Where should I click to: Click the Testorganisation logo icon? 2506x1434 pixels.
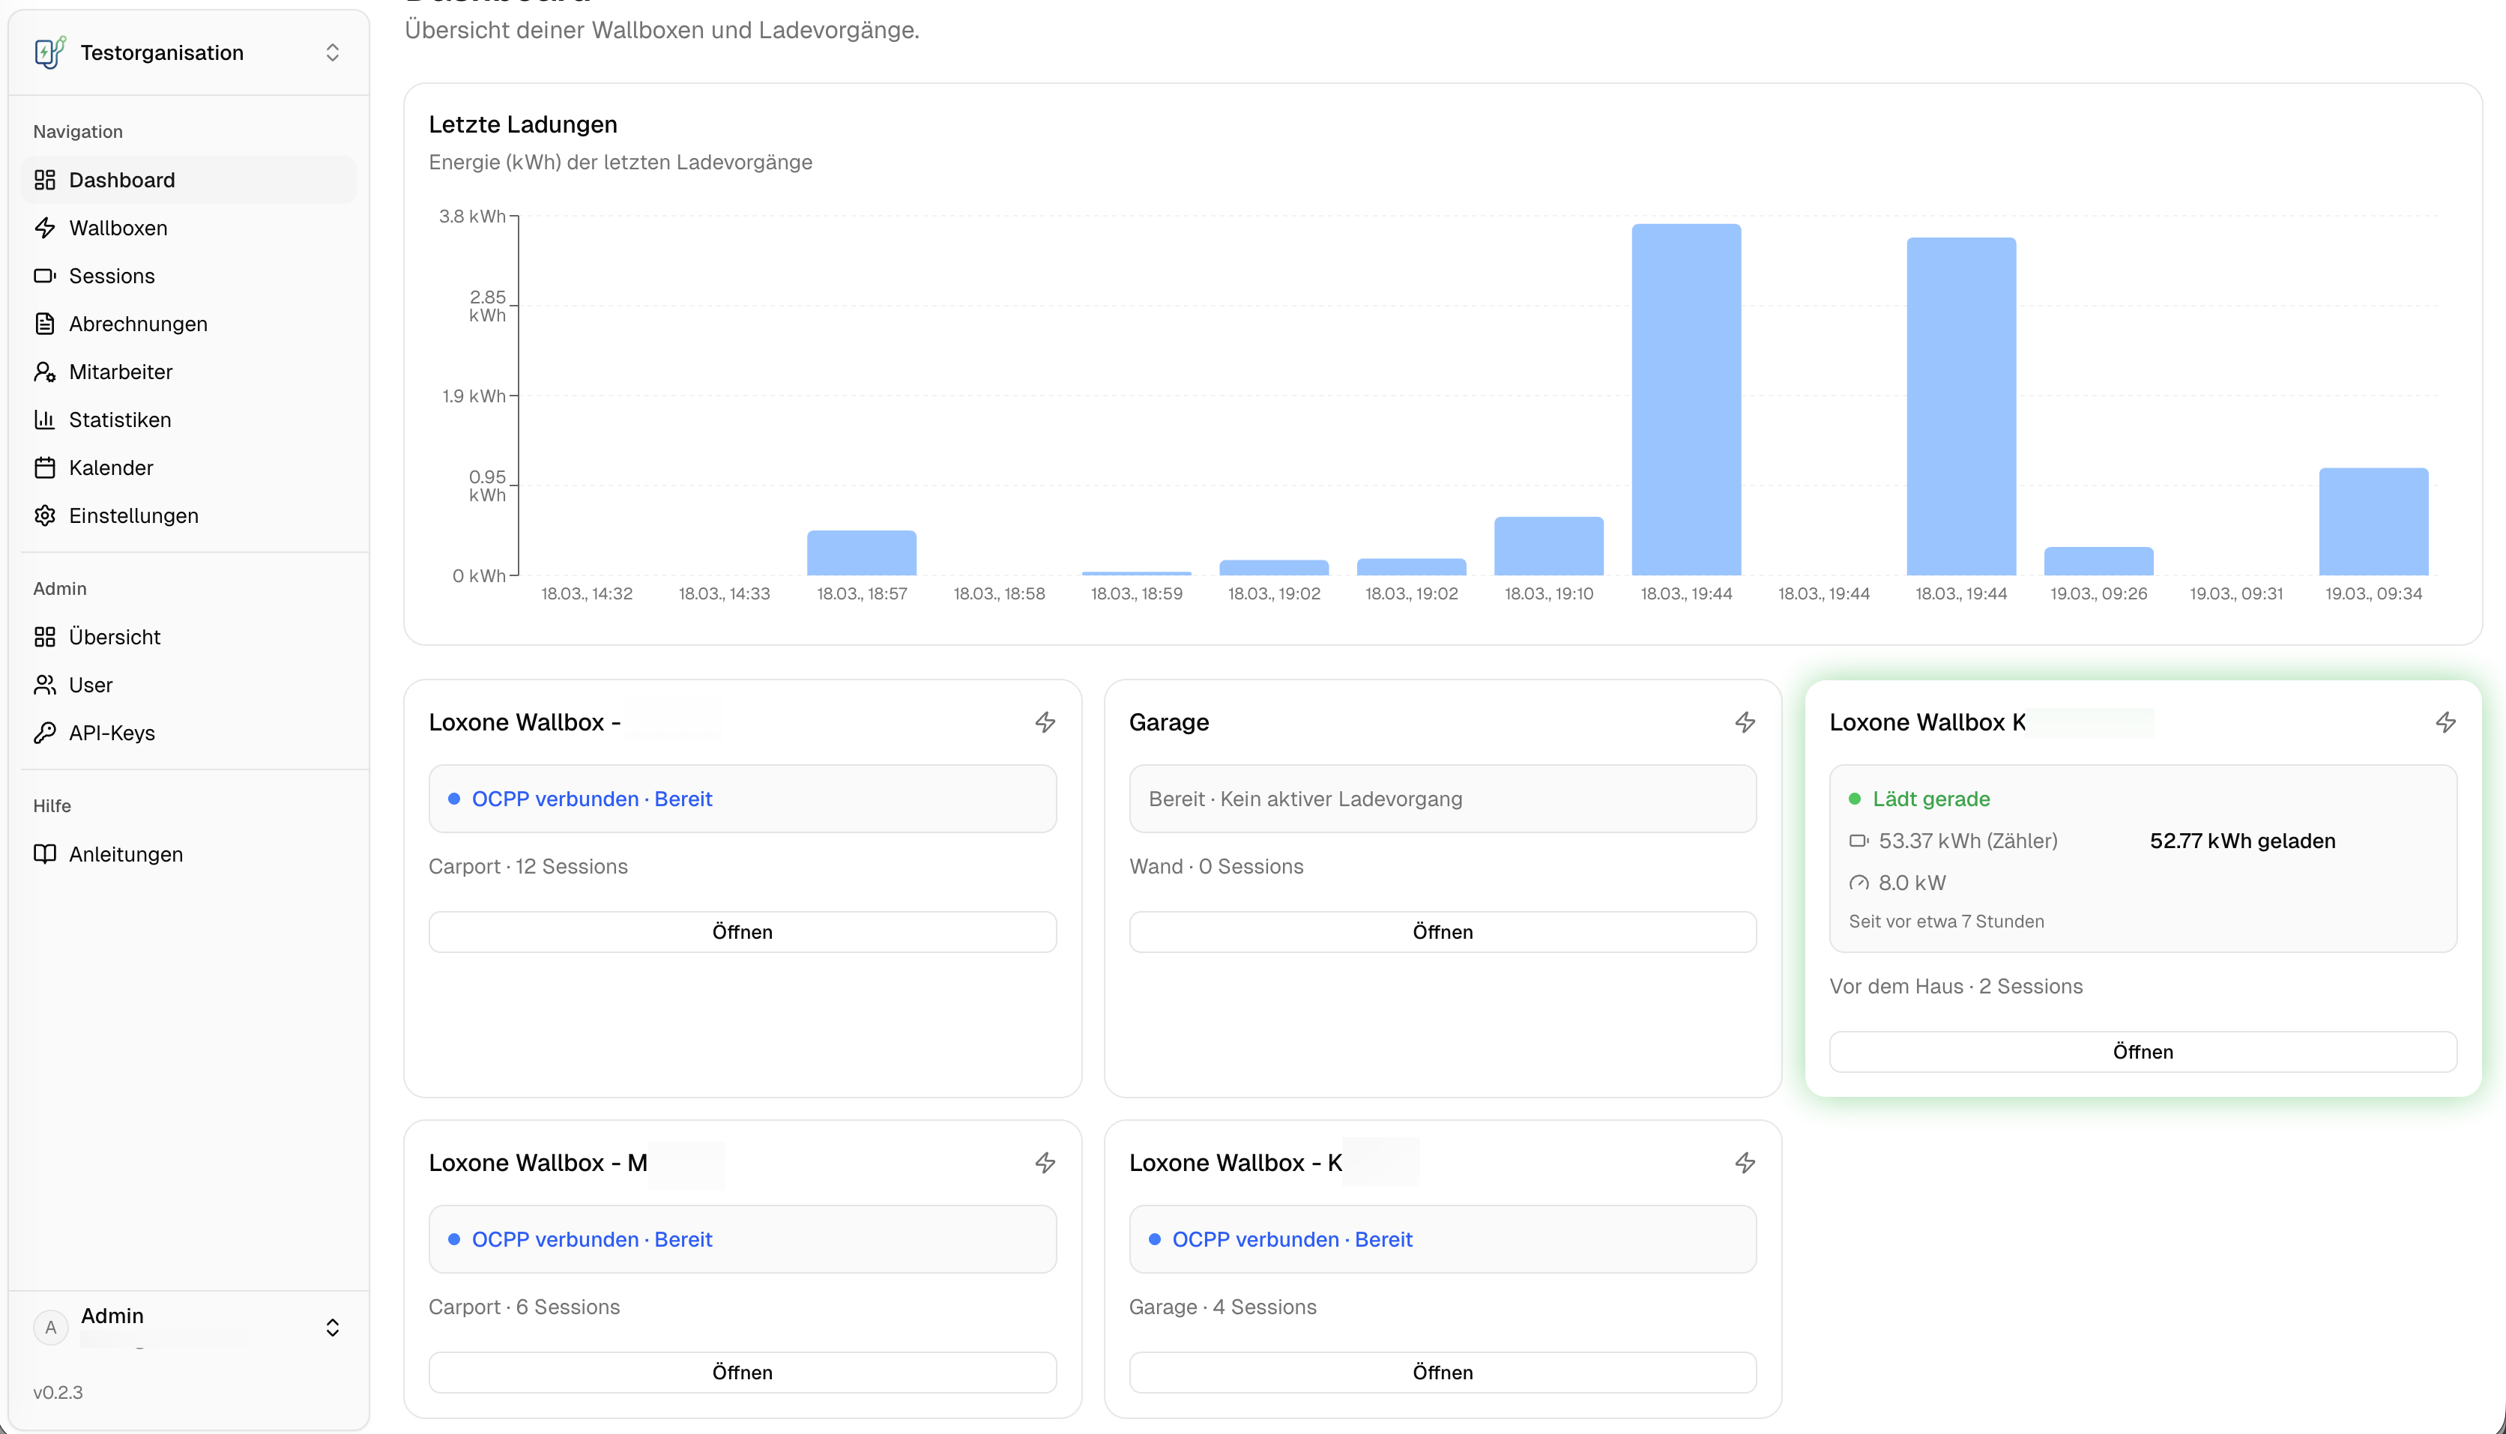(x=49, y=52)
